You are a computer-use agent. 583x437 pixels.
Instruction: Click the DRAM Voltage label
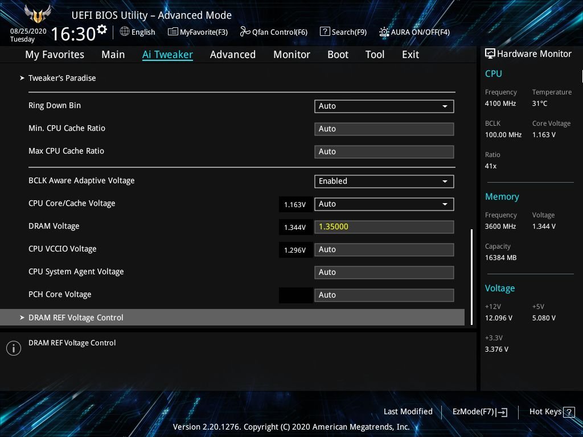(x=54, y=226)
